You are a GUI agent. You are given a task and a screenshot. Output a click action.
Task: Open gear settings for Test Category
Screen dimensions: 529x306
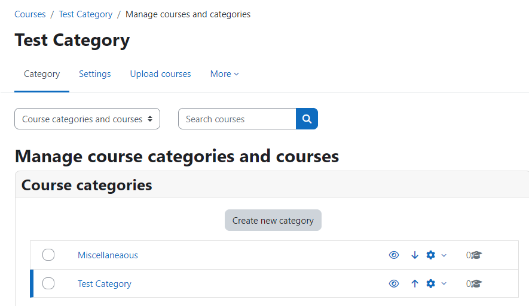tap(431, 284)
